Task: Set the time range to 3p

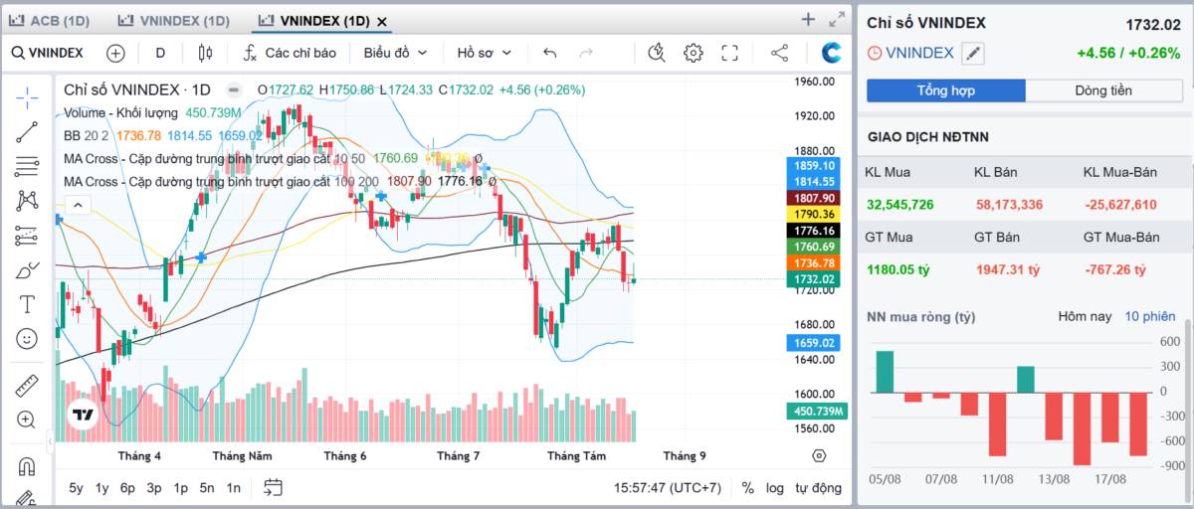Action: pyautogui.click(x=153, y=488)
